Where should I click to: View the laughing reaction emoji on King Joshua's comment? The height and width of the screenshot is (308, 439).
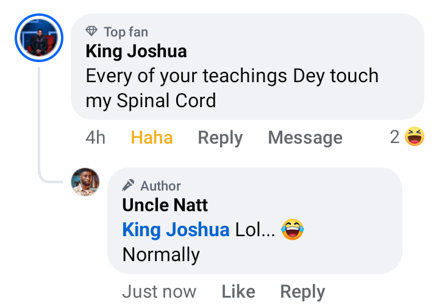[x=414, y=137]
